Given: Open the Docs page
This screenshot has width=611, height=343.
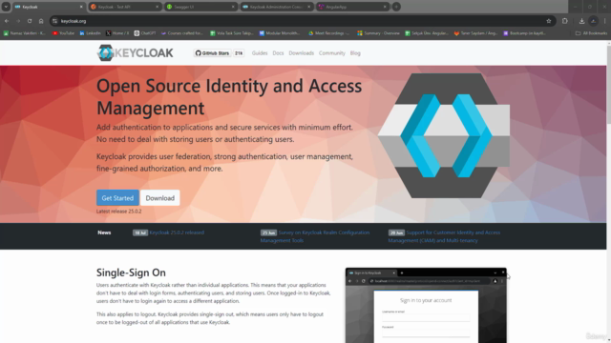Looking at the screenshot, I should pyautogui.click(x=278, y=53).
